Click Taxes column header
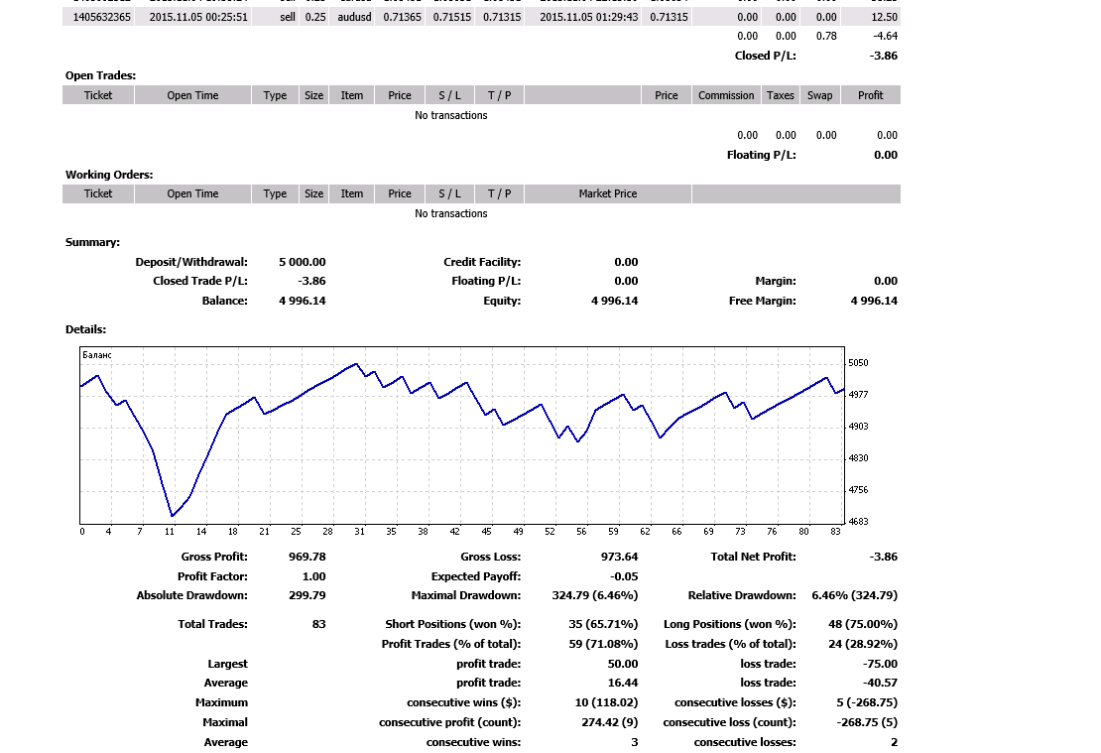1101x753 pixels. 780,95
